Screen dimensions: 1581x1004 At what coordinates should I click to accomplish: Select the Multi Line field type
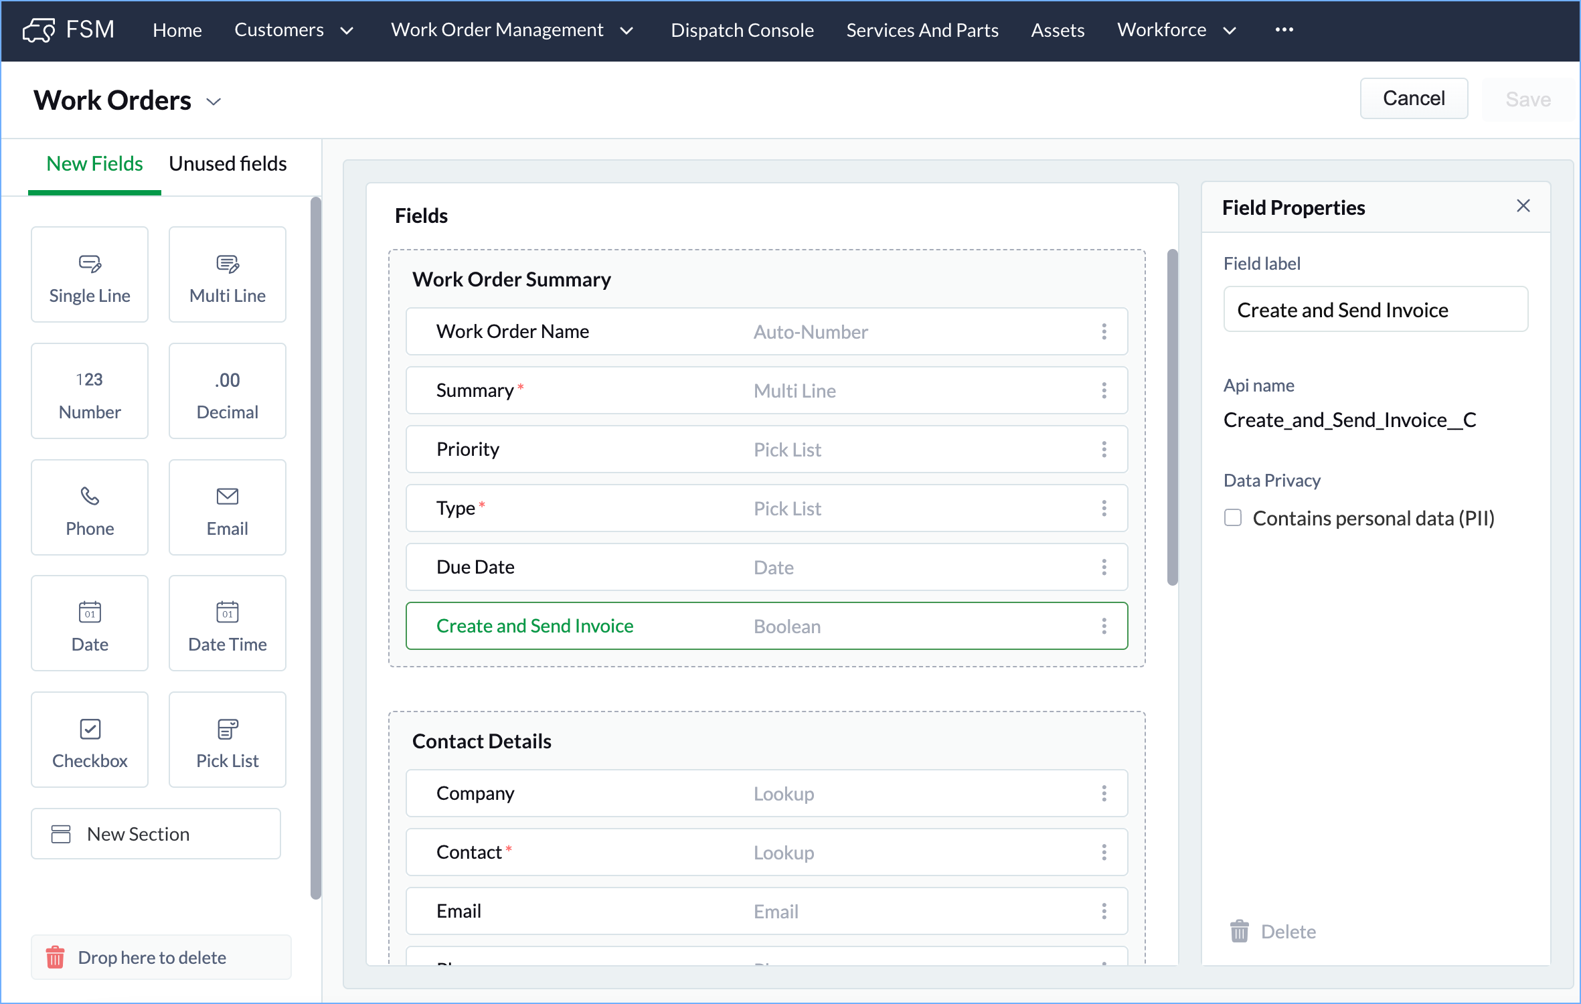coord(228,275)
